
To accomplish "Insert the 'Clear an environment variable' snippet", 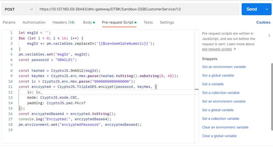I will (x=225, y=127).
